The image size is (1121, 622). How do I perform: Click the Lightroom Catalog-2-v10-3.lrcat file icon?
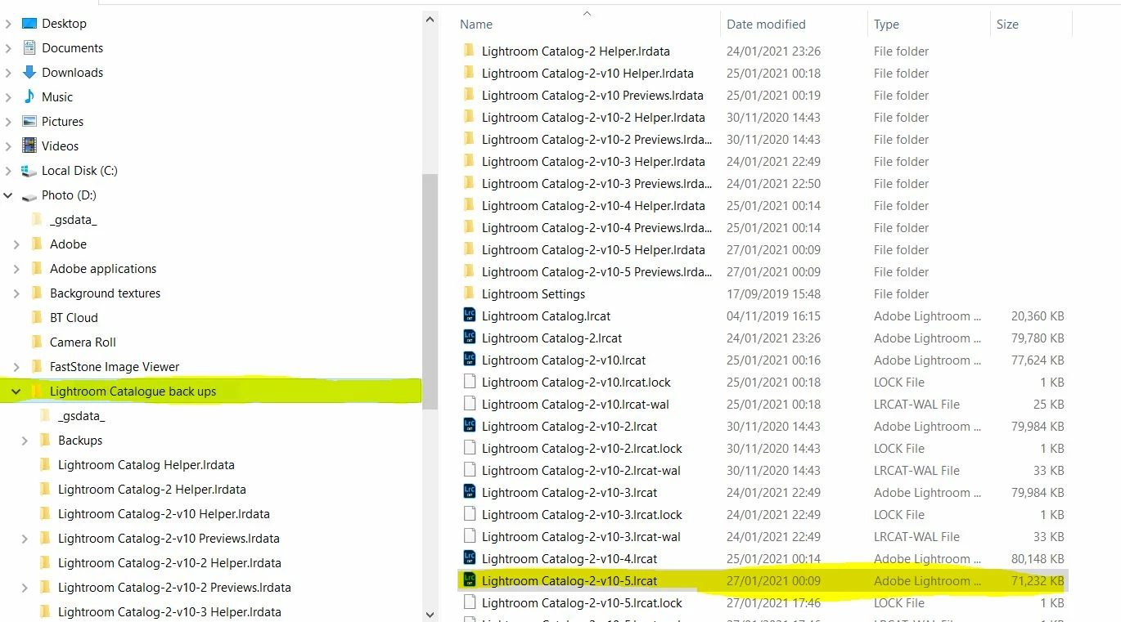coord(469,492)
